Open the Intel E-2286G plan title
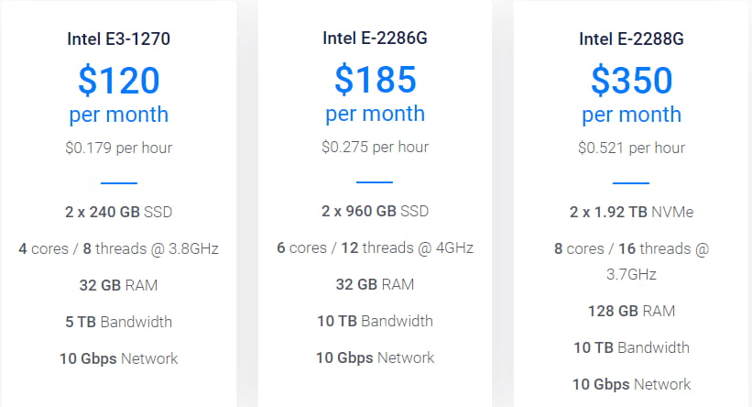 pyautogui.click(x=375, y=38)
